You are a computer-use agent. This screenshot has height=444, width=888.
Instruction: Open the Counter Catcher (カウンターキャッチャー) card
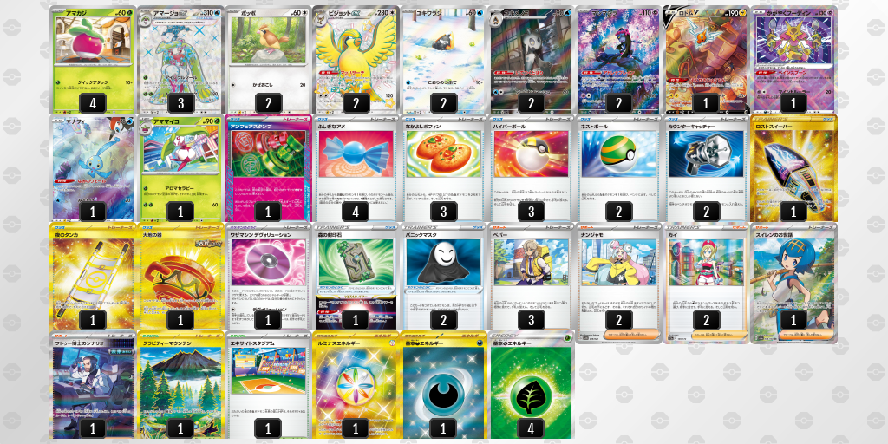pyautogui.click(x=705, y=168)
